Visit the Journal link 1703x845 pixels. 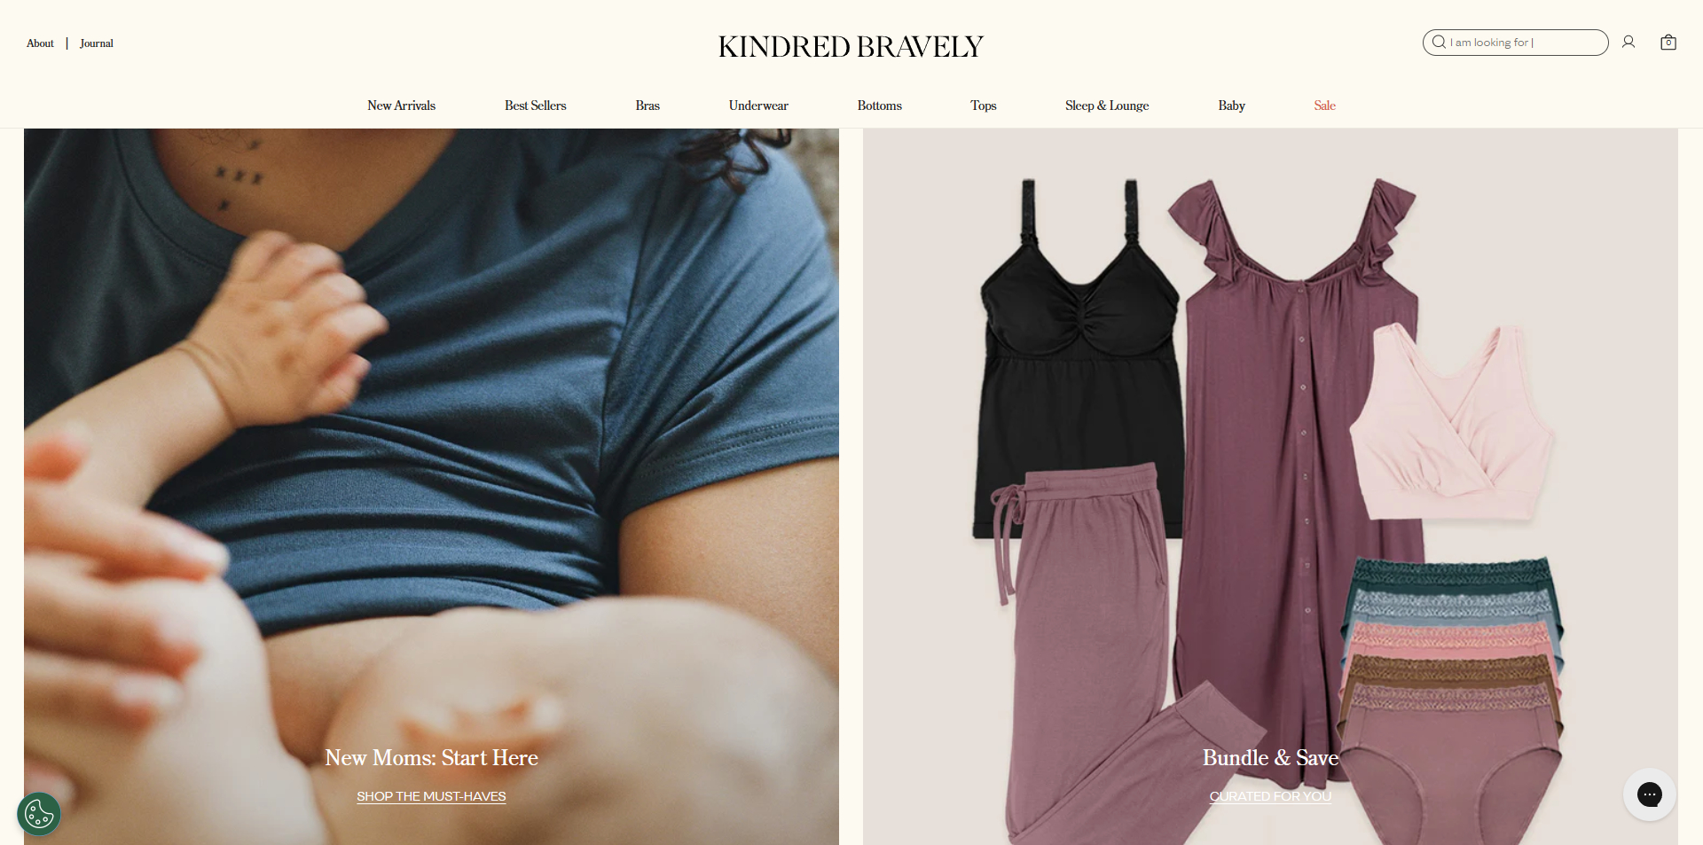pyautogui.click(x=97, y=43)
